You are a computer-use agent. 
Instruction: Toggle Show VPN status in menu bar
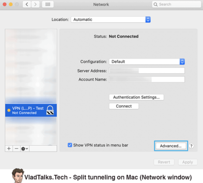[x=70, y=145]
